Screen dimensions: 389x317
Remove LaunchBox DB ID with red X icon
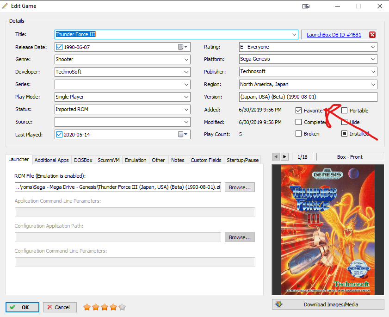click(372, 35)
